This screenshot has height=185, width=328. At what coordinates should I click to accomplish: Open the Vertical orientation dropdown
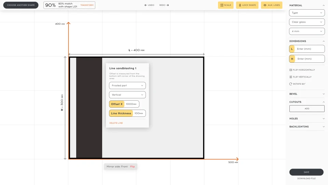tap(127, 95)
